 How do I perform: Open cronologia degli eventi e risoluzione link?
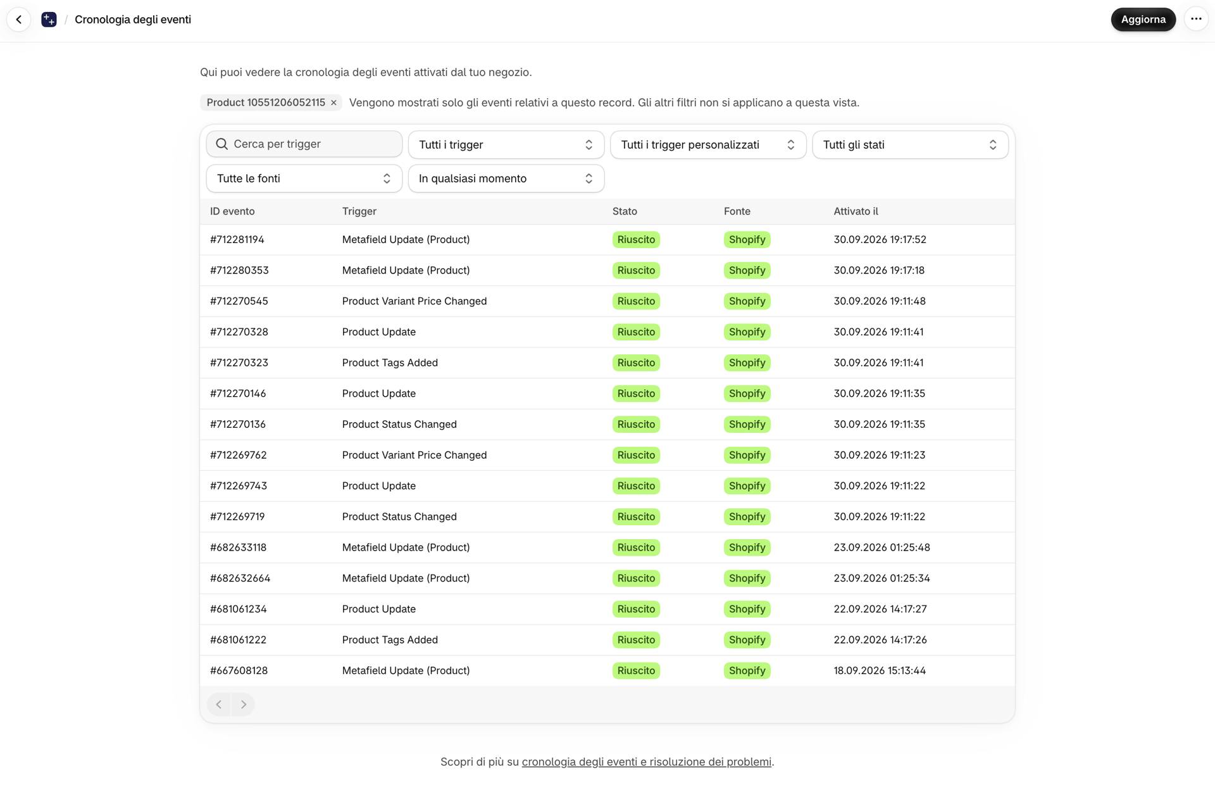(646, 762)
